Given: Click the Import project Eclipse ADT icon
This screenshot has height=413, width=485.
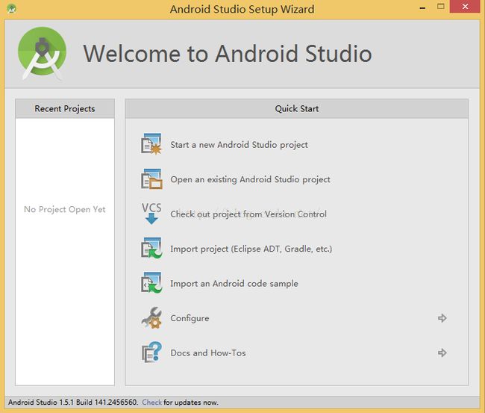Looking at the screenshot, I should tap(151, 248).
